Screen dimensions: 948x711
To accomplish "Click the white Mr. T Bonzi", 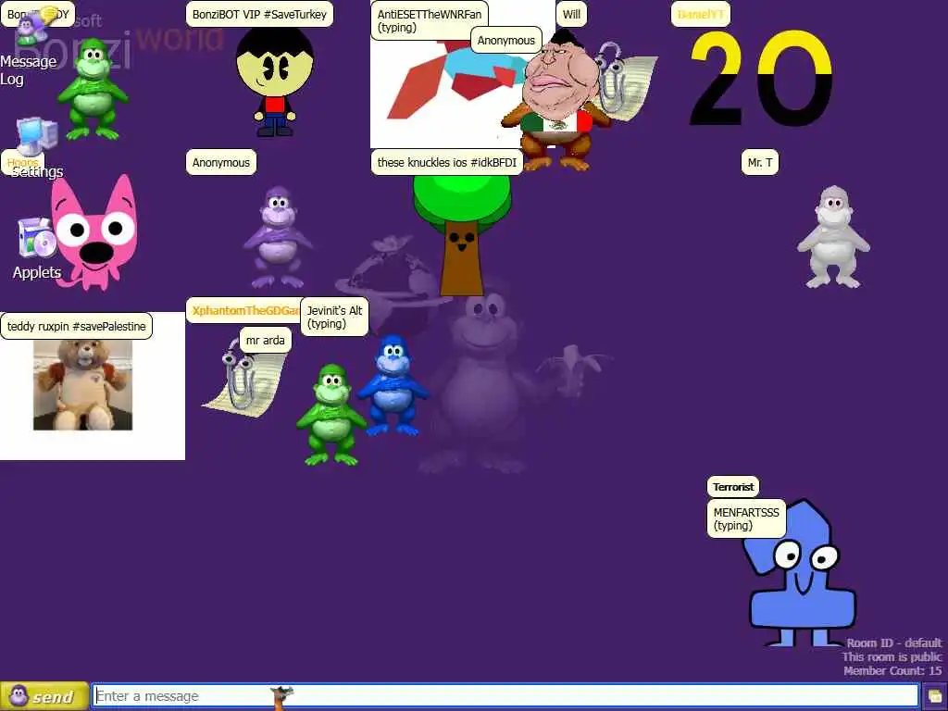I will point(833,237).
